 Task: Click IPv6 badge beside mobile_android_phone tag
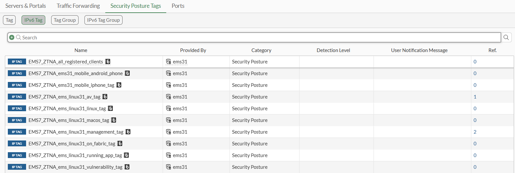pos(127,73)
